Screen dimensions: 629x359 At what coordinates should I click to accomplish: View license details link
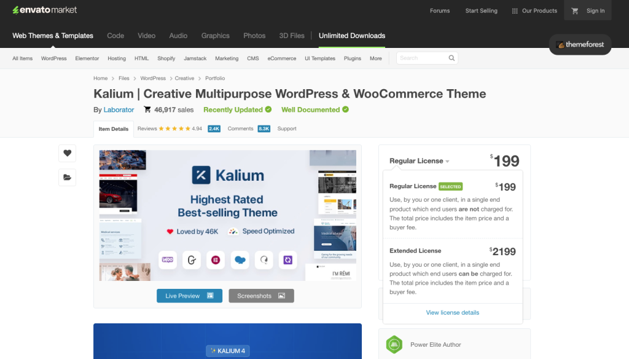(452, 312)
